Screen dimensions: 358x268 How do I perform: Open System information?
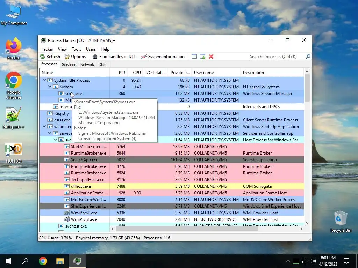tap(163, 57)
